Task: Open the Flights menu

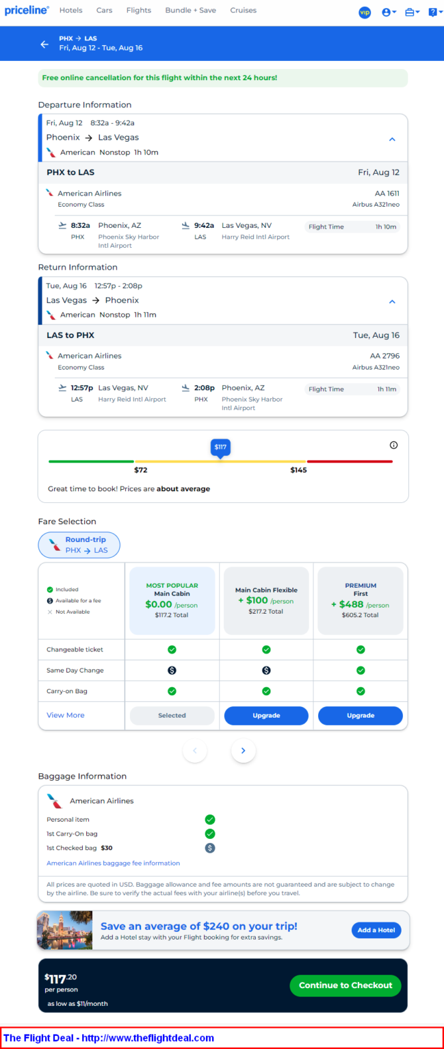Action: 139,11
